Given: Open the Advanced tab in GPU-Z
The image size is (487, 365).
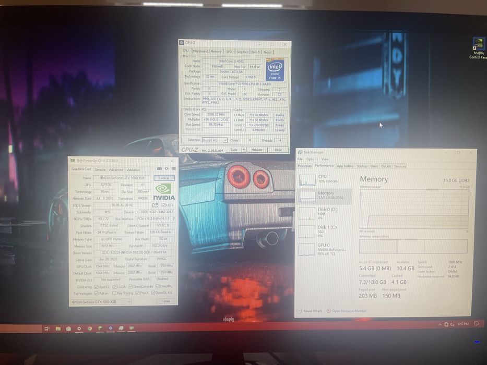Looking at the screenshot, I should 116,170.
